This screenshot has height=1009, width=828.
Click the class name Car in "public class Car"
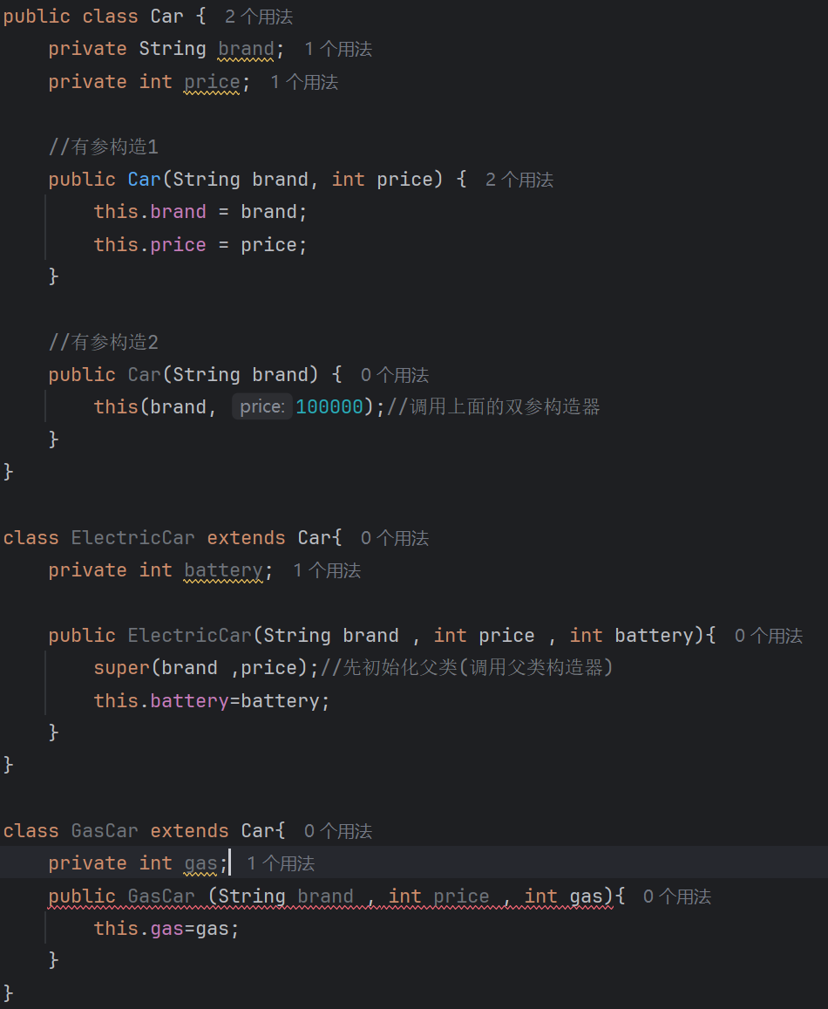[166, 16]
